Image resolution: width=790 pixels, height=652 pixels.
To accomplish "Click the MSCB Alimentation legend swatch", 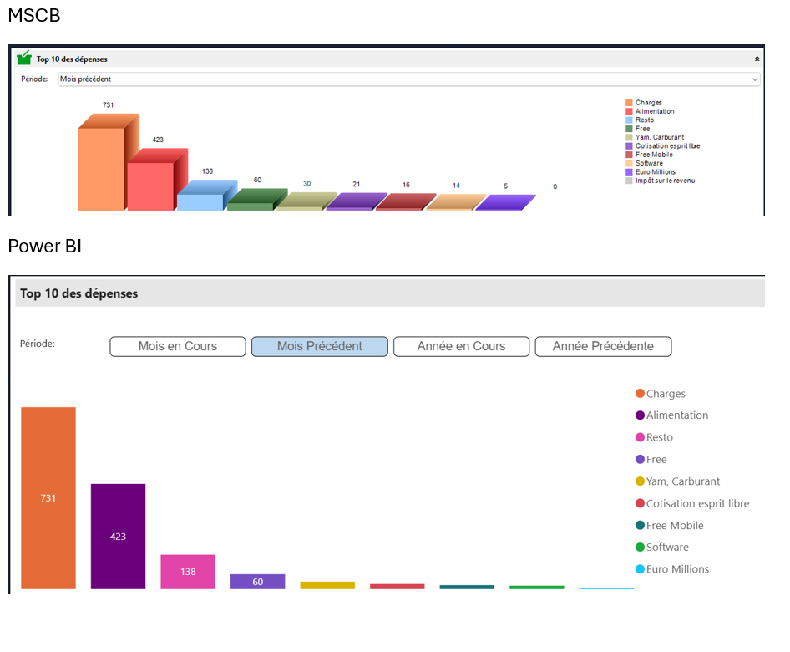I will click(x=629, y=111).
